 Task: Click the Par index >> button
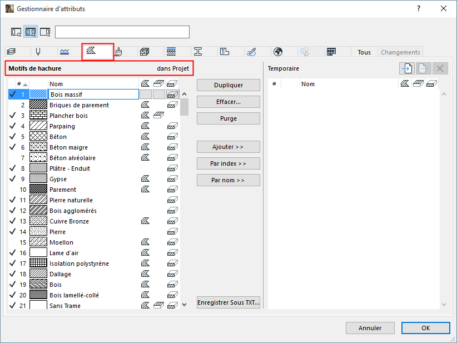228,163
